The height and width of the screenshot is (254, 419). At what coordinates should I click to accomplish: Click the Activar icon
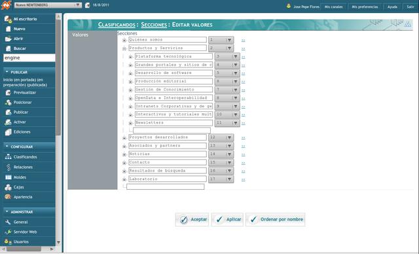(x=8, y=122)
